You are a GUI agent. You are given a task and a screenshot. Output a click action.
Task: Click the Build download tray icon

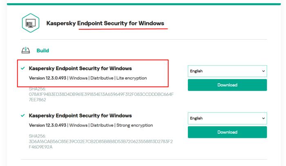(x=26, y=51)
